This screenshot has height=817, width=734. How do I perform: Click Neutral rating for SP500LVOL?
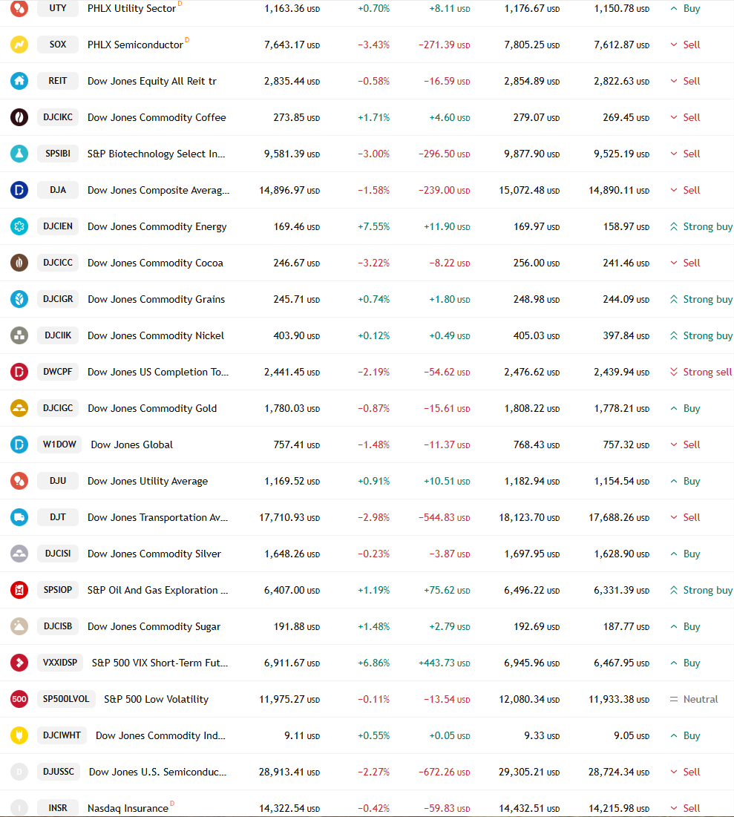pos(694,699)
